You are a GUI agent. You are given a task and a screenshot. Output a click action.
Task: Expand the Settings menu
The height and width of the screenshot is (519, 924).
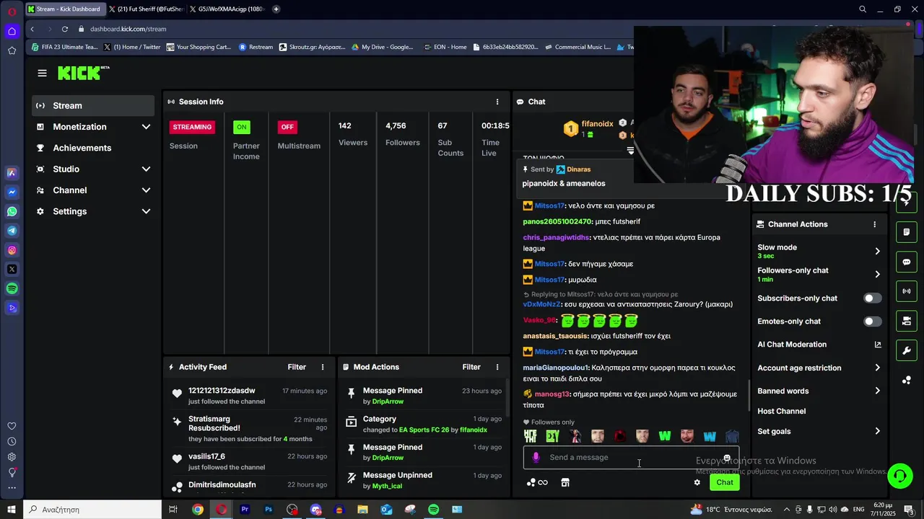(x=93, y=211)
